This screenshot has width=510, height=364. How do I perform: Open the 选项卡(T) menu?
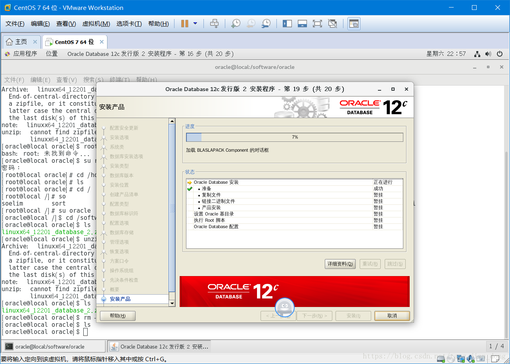pos(129,24)
